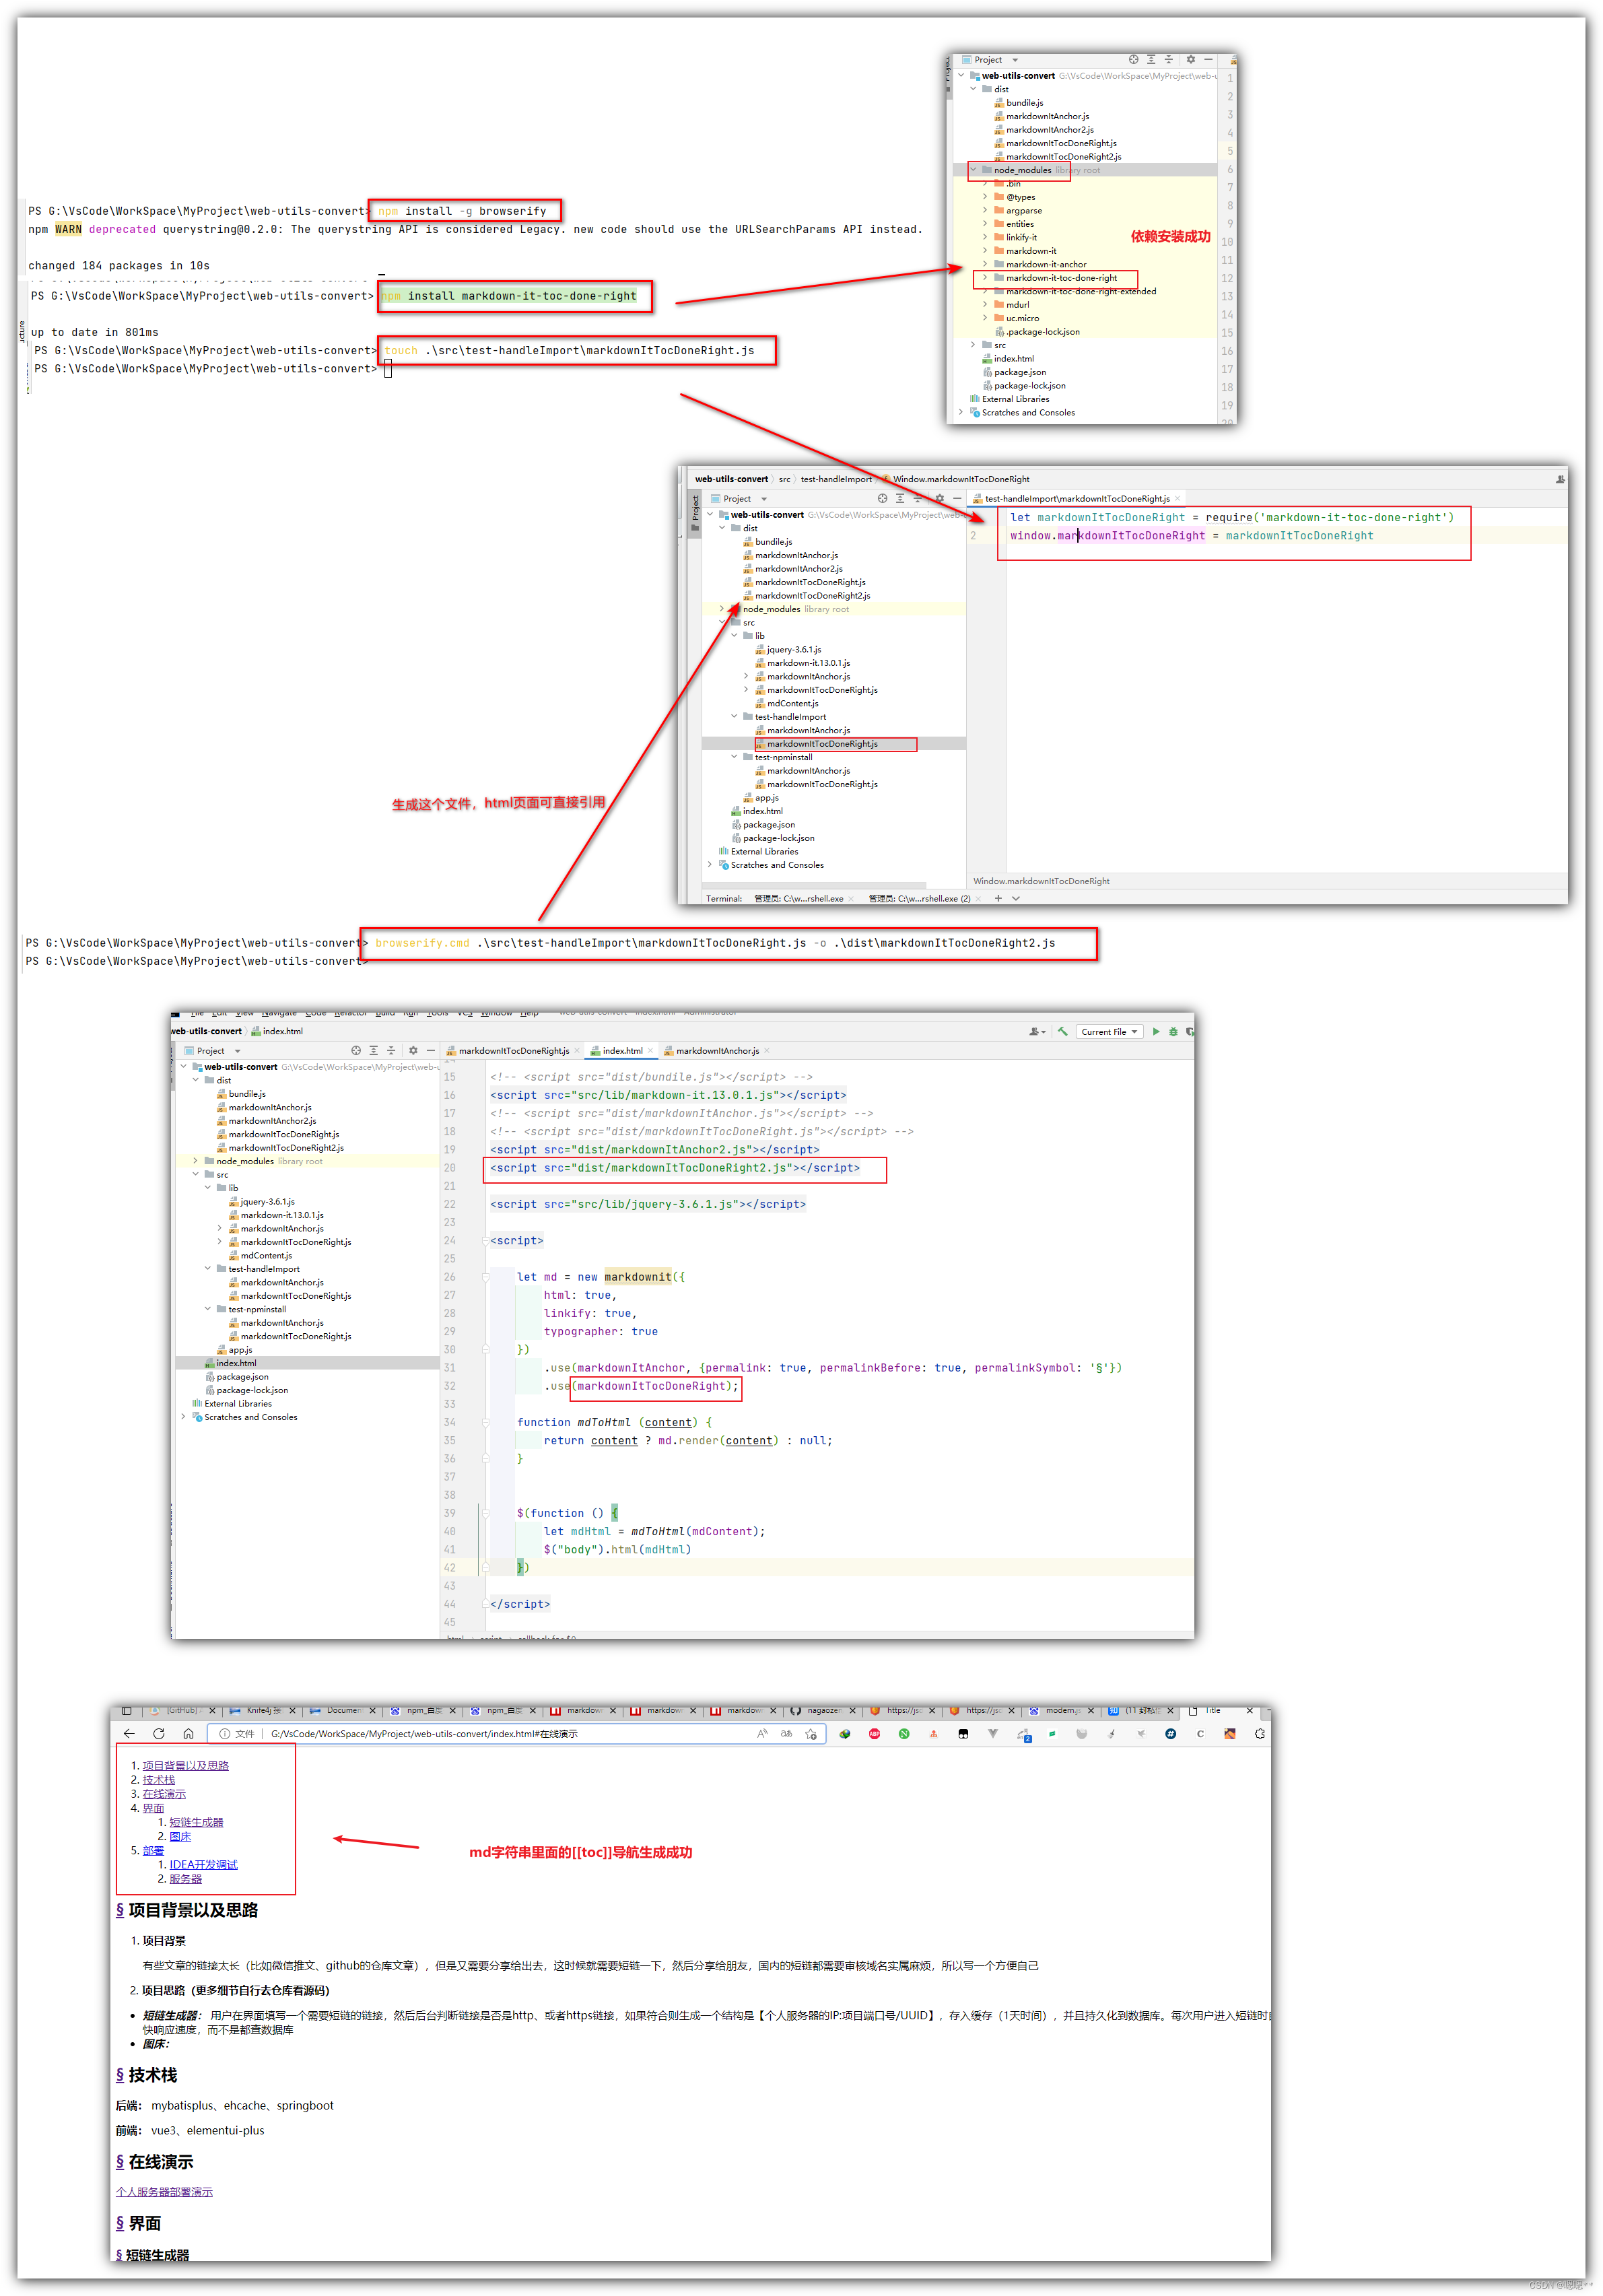Select terminal tab rshell.exe (2)
The image size is (1603, 2296).
[919, 898]
